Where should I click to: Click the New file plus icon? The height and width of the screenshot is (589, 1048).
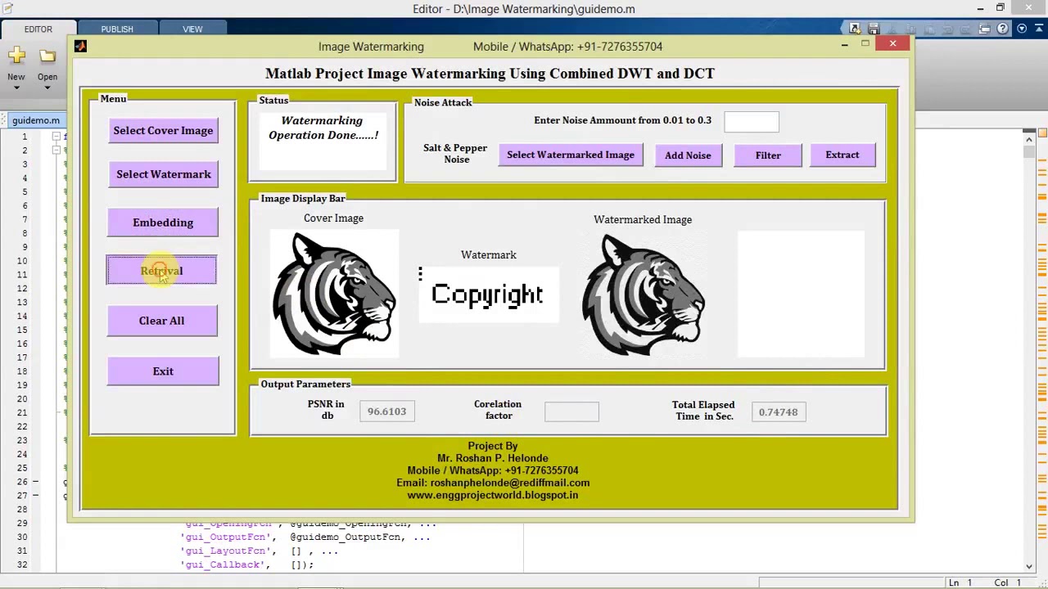tap(16, 56)
